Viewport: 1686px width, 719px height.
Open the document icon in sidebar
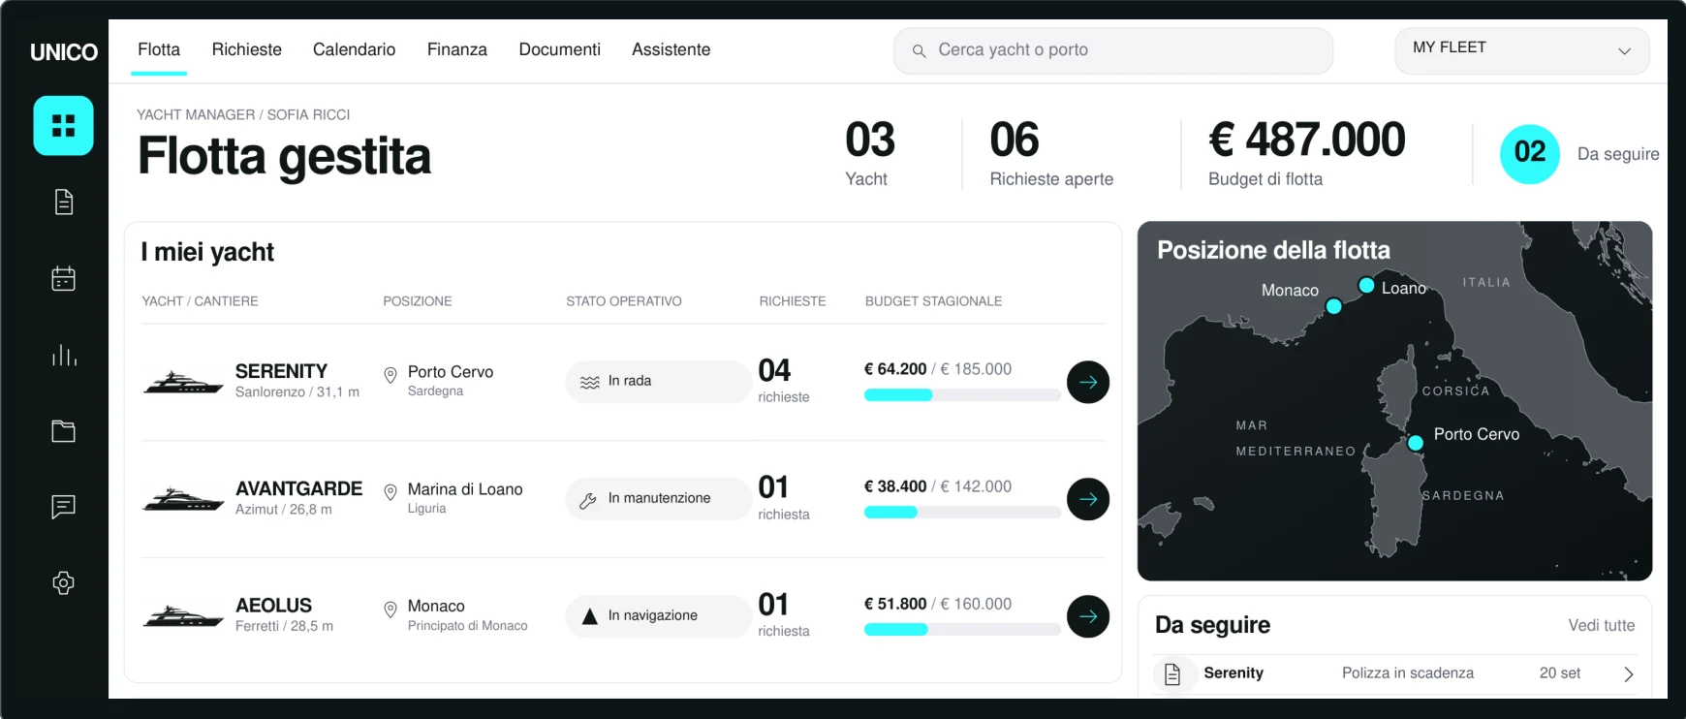64,202
